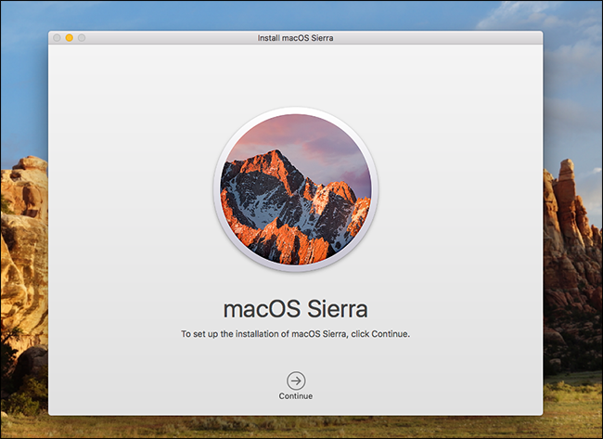603x439 pixels.
Task: Click the large macOS Sierra heading
Action: point(295,309)
